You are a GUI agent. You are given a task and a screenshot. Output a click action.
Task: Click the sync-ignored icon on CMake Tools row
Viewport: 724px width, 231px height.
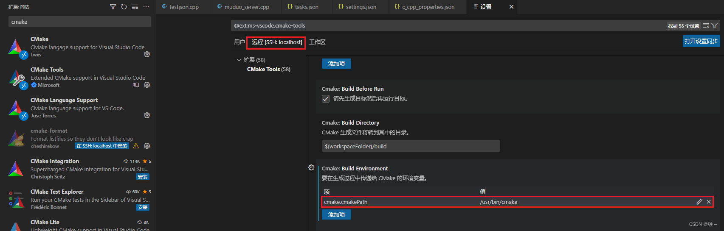tap(136, 85)
